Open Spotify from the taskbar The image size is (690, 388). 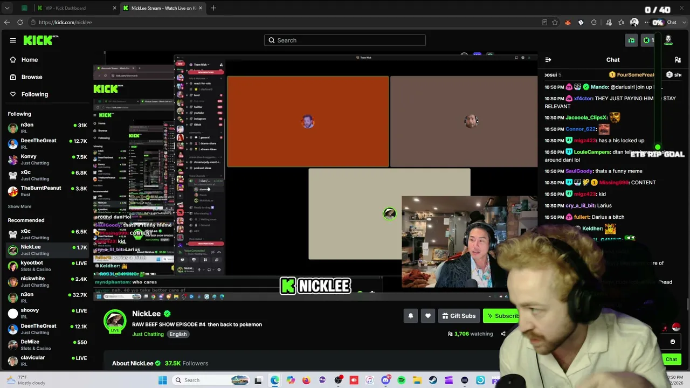[x=402, y=380]
